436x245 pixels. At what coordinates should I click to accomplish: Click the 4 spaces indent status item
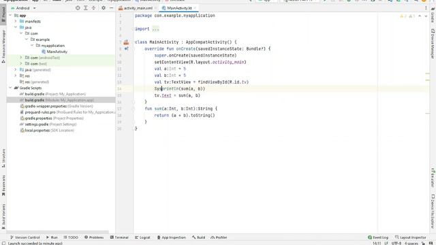point(411,244)
